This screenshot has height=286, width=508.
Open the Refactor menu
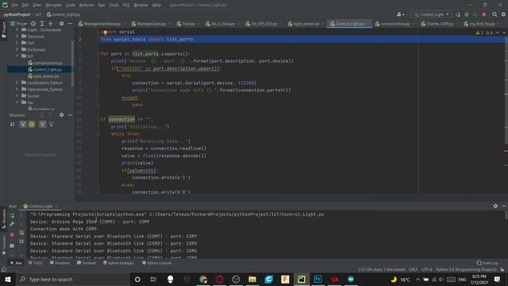(x=87, y=6)
